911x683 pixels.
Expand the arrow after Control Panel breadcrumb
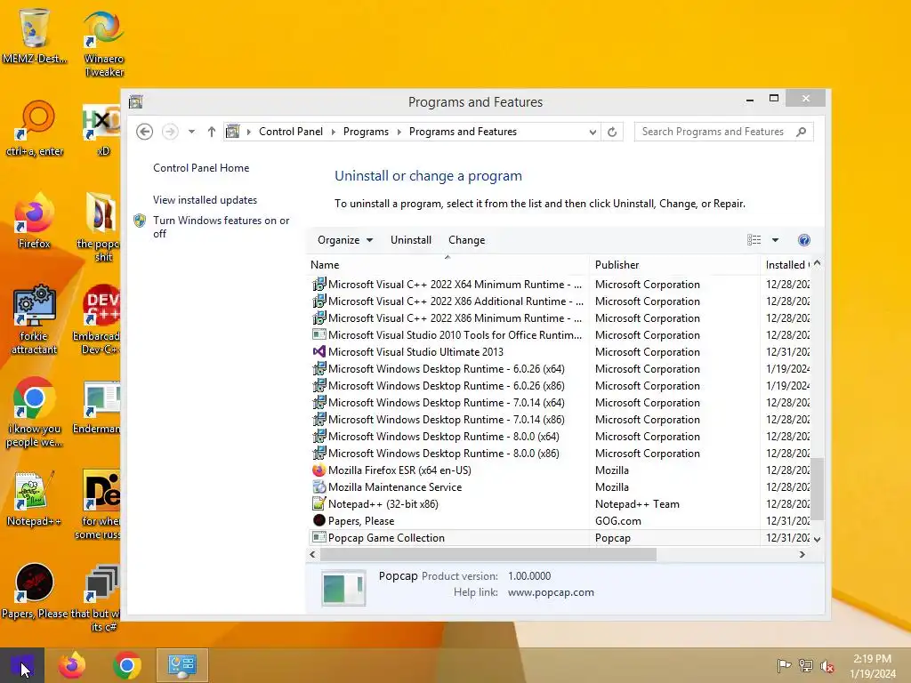coord(334,132)
